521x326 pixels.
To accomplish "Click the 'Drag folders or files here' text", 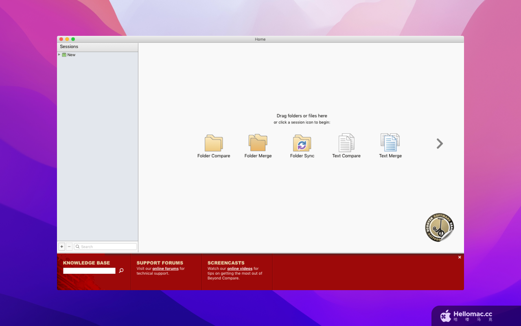I will [302, 116].
